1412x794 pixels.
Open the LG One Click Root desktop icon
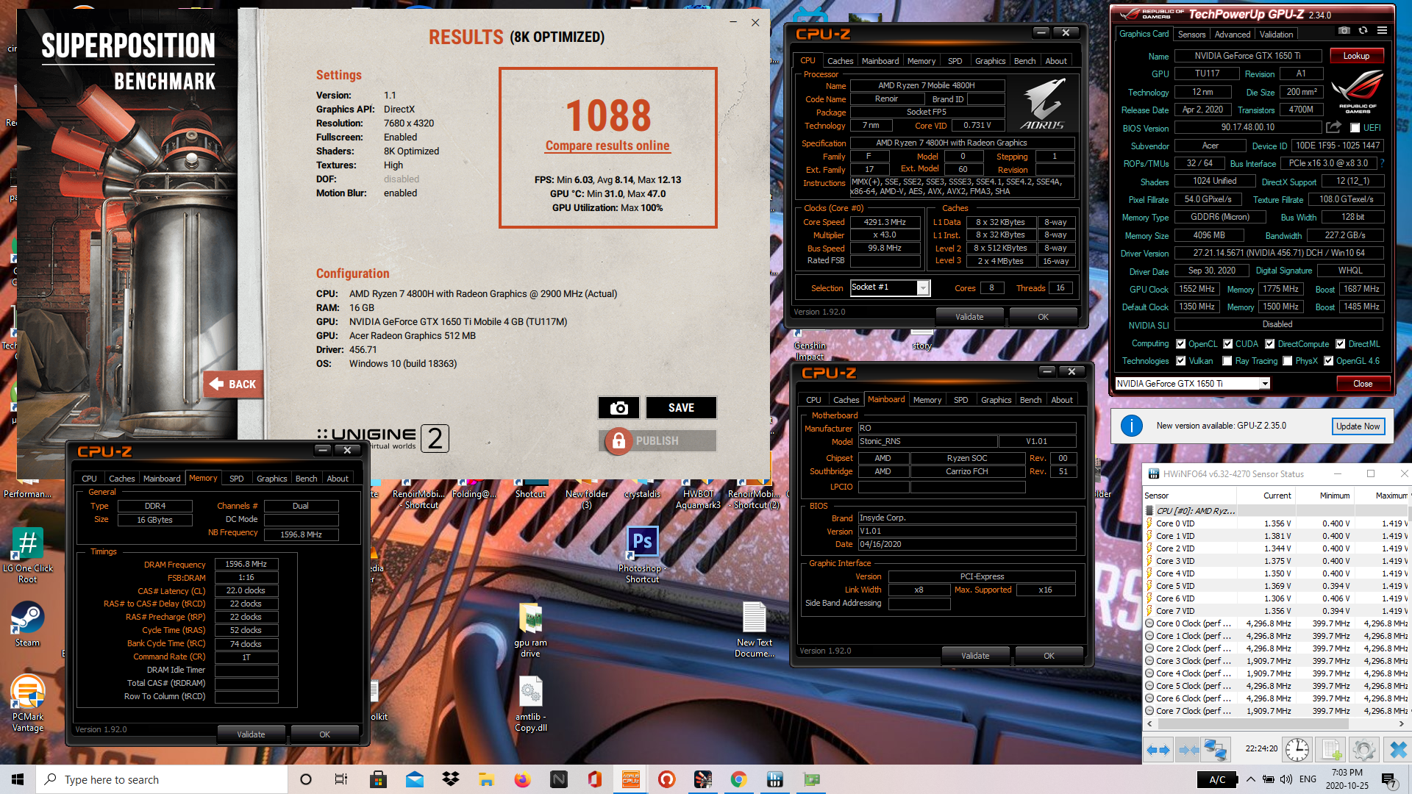tap(28, 556)
